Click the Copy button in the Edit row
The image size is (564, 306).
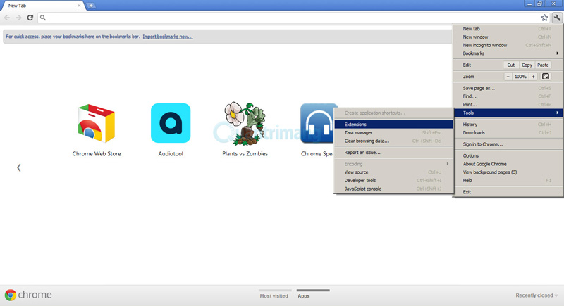tap(527, 65)
